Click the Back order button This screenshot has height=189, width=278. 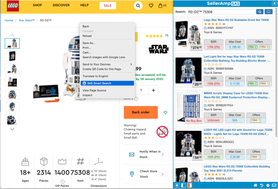[x=141, y=112]
